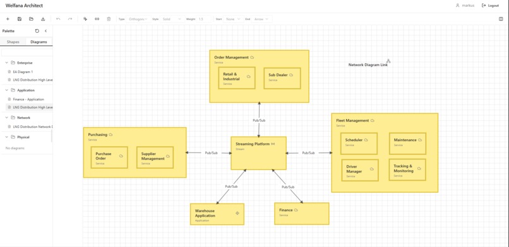Open the Start arrowhead dropdown
This screenshot has width=509, height=247.
tap(233, 19)
